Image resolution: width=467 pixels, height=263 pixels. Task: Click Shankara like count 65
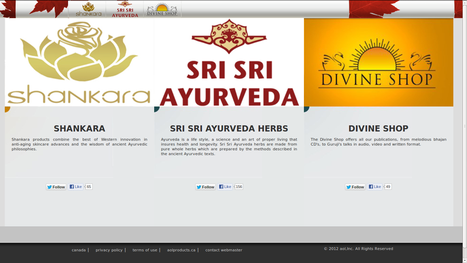[x=89, y=187]
